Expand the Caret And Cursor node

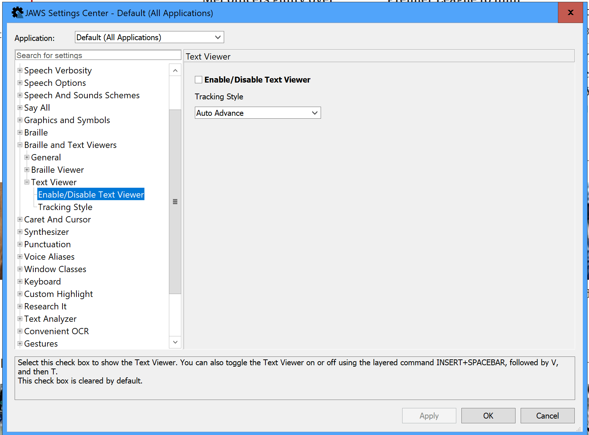tap(20, 219)
